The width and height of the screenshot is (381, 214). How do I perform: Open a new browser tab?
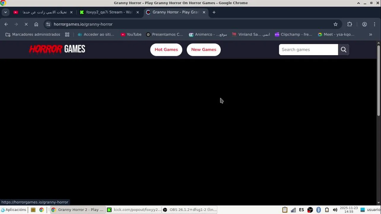[x=214, y=12]
